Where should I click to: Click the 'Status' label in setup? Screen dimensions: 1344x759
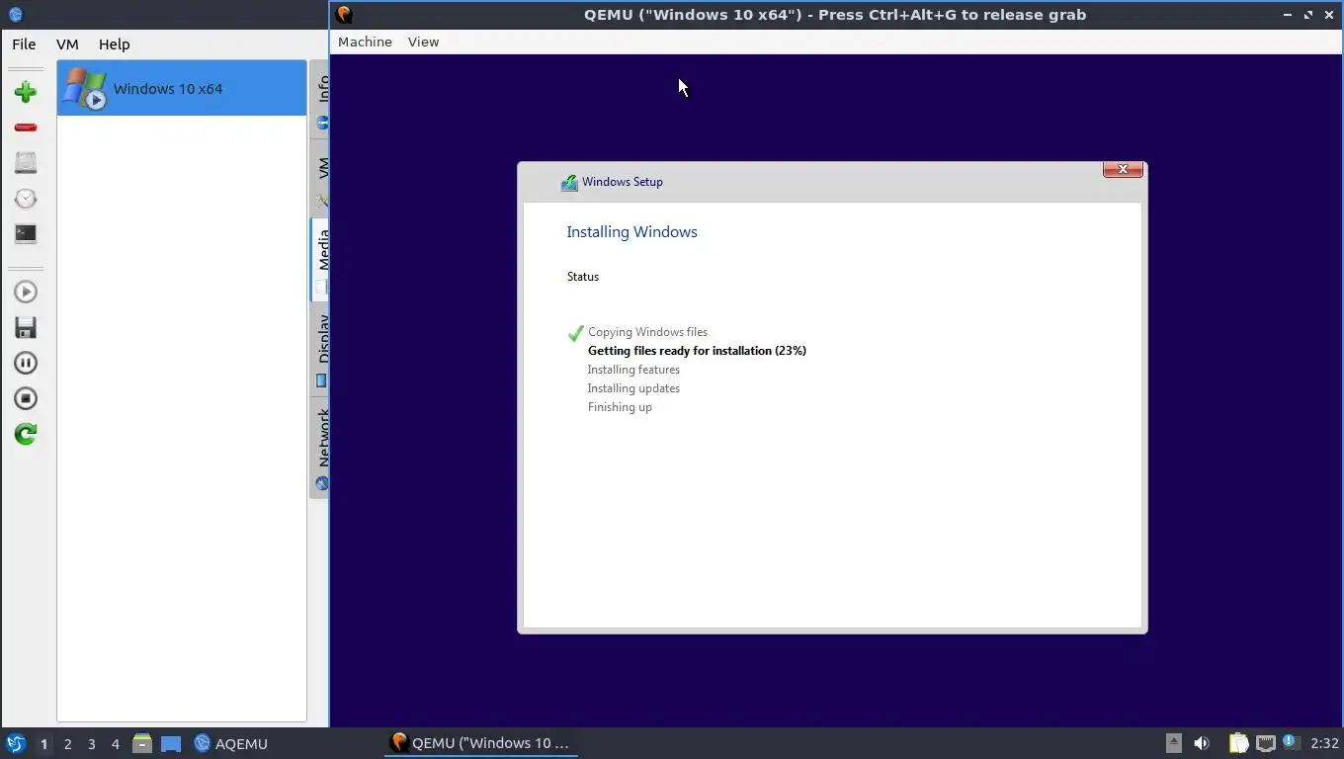[x=583, y=277]
